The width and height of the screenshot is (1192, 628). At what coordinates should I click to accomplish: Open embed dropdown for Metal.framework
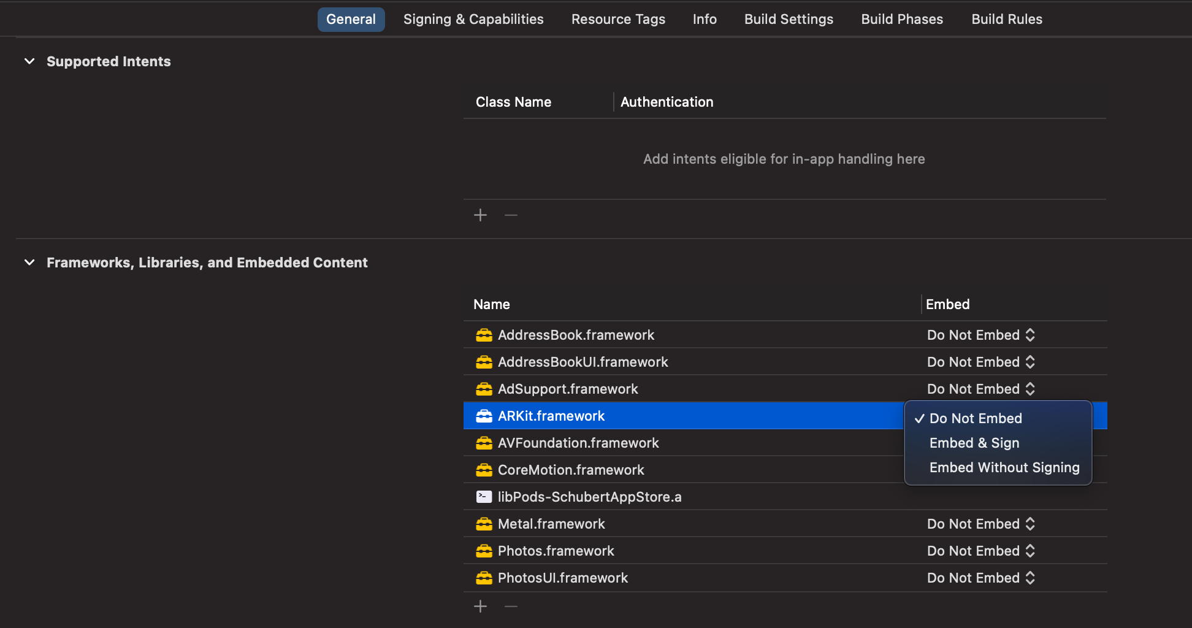click(x=981, y=524)
